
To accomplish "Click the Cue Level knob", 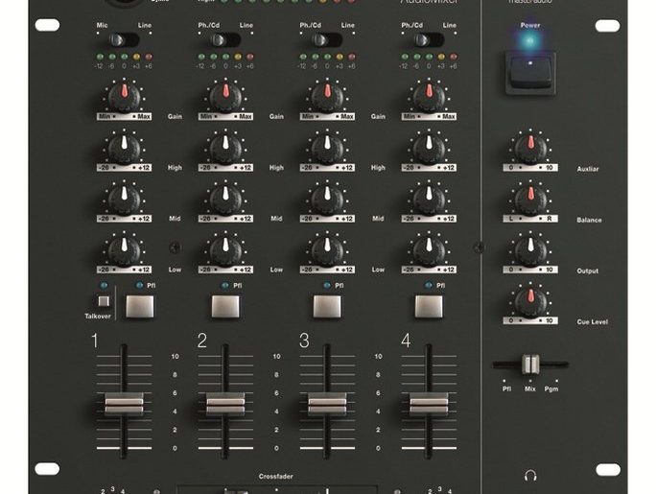I will [525, 302].
